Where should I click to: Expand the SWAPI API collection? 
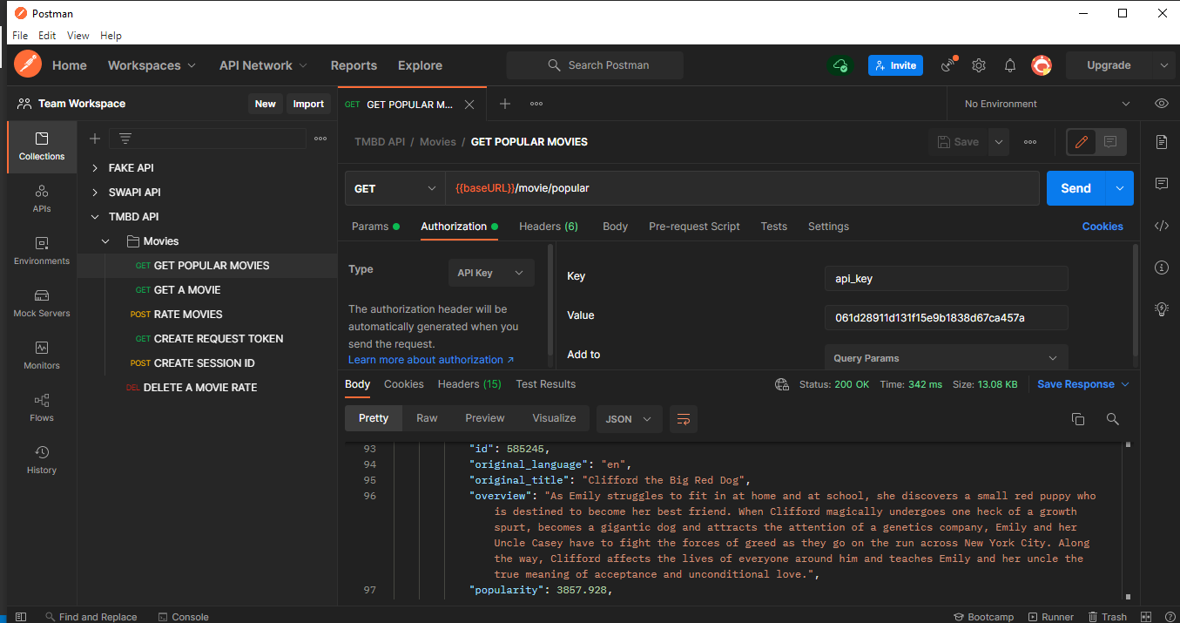pos(96,193)
